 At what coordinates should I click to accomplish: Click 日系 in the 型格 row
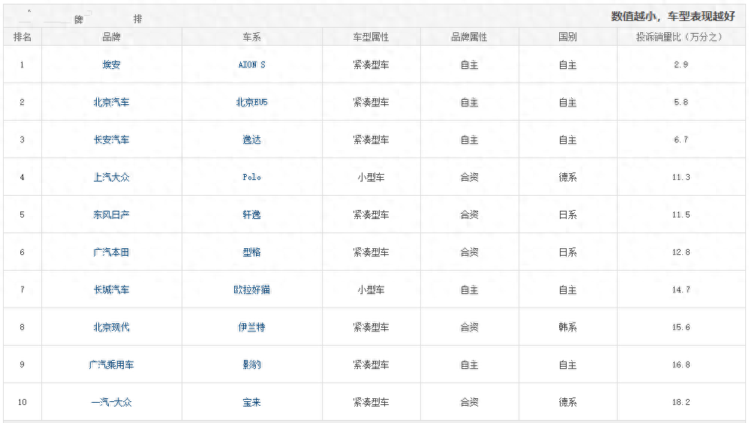[568, 252]
